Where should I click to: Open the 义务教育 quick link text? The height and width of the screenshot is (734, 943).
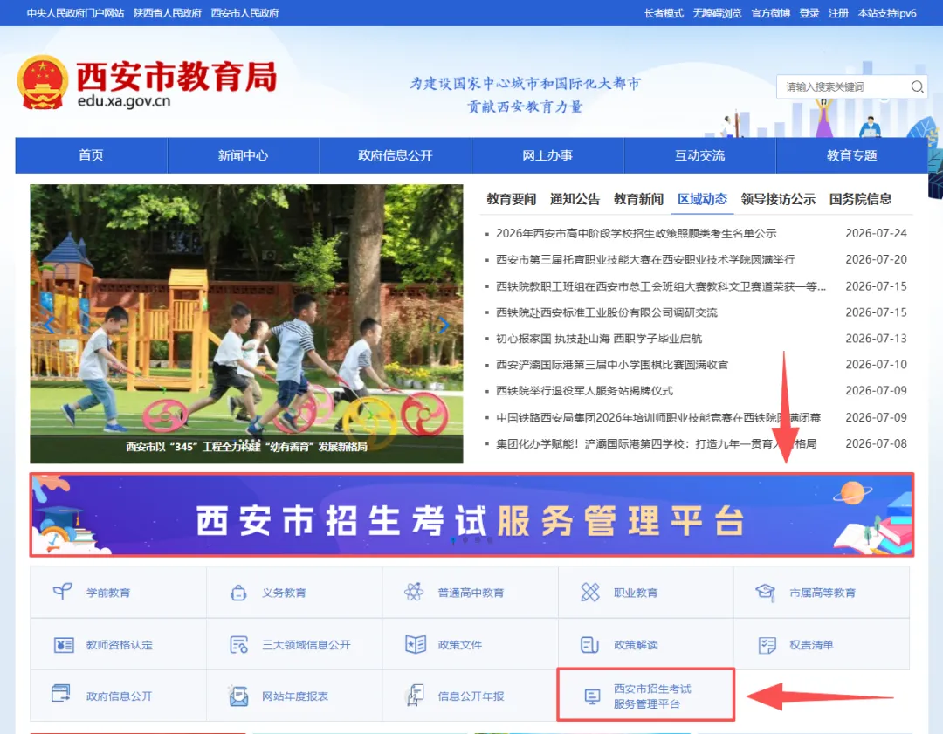tap(284, 593)
